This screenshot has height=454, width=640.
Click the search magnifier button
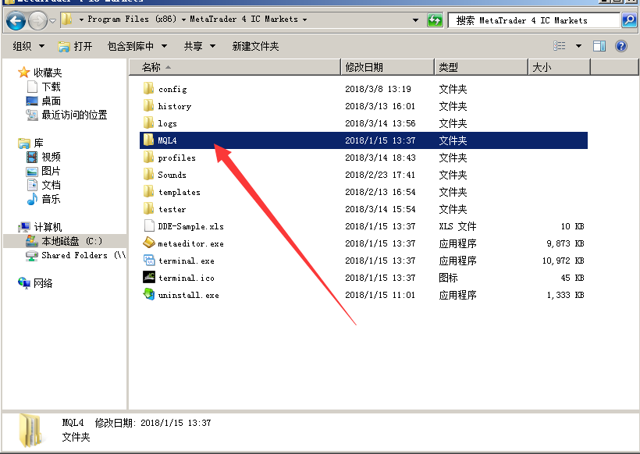tap(629, 20)
